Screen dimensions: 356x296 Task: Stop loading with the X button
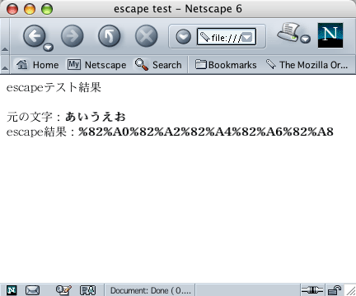[147, 36]
